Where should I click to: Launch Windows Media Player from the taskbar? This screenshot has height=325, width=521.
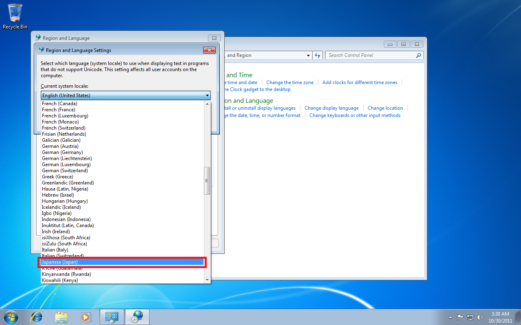coord(86,317)
